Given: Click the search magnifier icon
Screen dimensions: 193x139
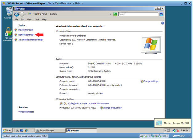Looking at the screenshot, I should [161, 14].
